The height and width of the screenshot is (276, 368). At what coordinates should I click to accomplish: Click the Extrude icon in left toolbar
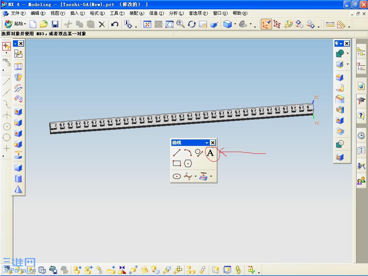[18, 66]
